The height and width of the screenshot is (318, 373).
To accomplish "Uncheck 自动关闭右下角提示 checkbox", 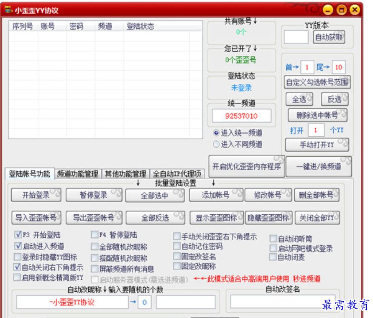I will pos(18,267).
